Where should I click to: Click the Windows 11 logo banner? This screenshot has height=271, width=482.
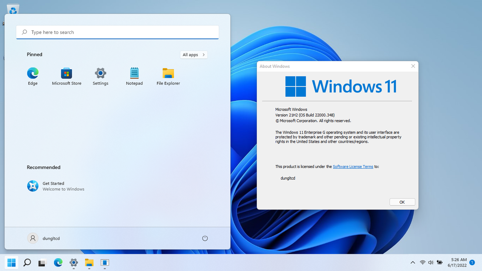(341, 87)
